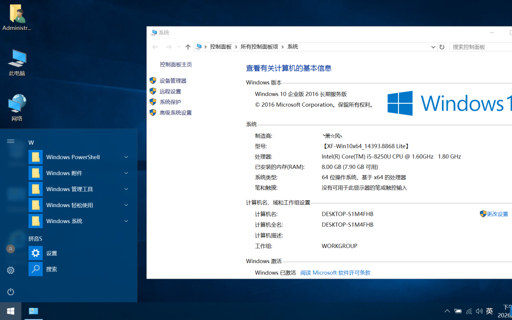Image resolution: width=512 pixels, height=320 pixels.
Task: Open the Administrator folder desktop icon
Action: tap(16, 17)
